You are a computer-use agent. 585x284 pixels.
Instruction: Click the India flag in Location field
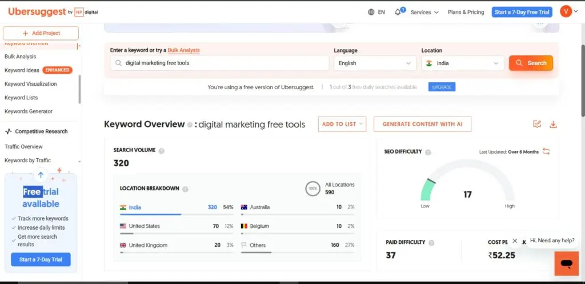[x=429, y=63]
